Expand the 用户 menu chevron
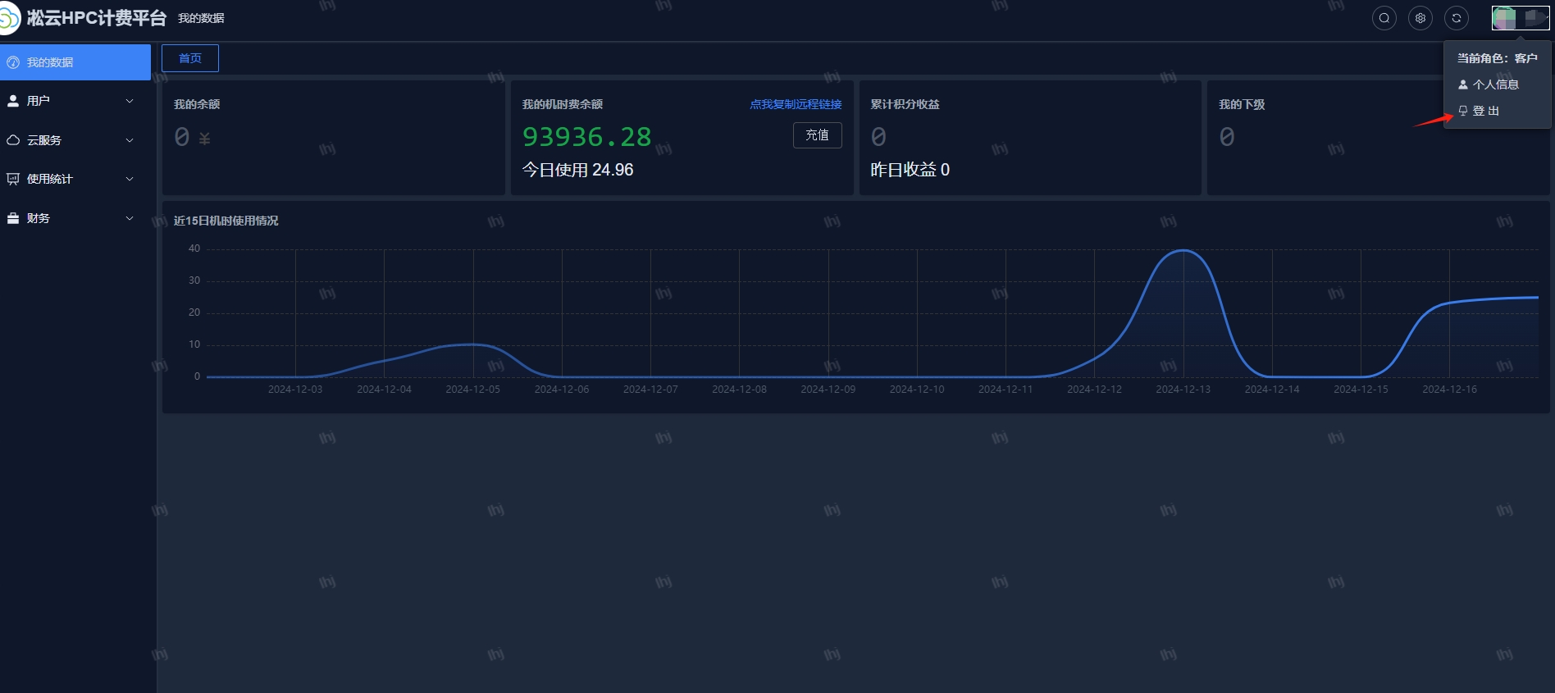The height and width of the screenshot is (693, 1555). pos(130,101)
